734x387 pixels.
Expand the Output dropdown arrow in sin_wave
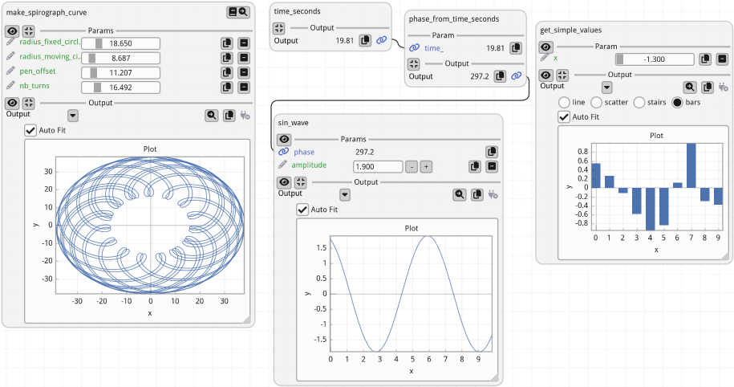pos(345,194)
